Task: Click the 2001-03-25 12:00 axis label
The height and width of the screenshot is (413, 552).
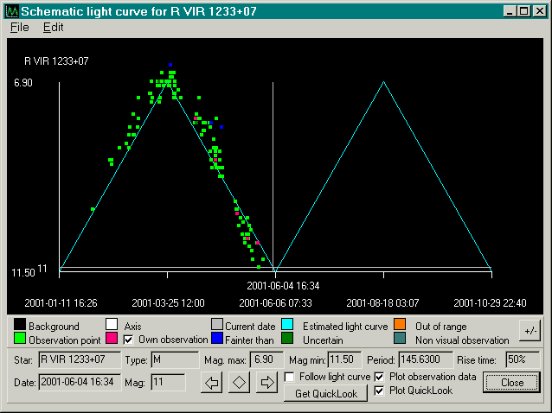Action: [168, 303]
